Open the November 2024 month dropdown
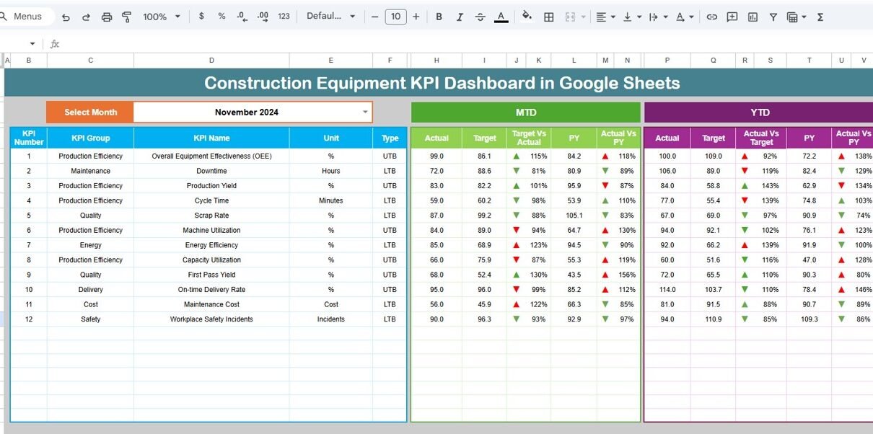Viewport: 873px width, 434px height. [365, 112]
